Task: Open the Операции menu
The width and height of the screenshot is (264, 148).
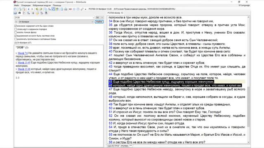Action: point(26,5)
